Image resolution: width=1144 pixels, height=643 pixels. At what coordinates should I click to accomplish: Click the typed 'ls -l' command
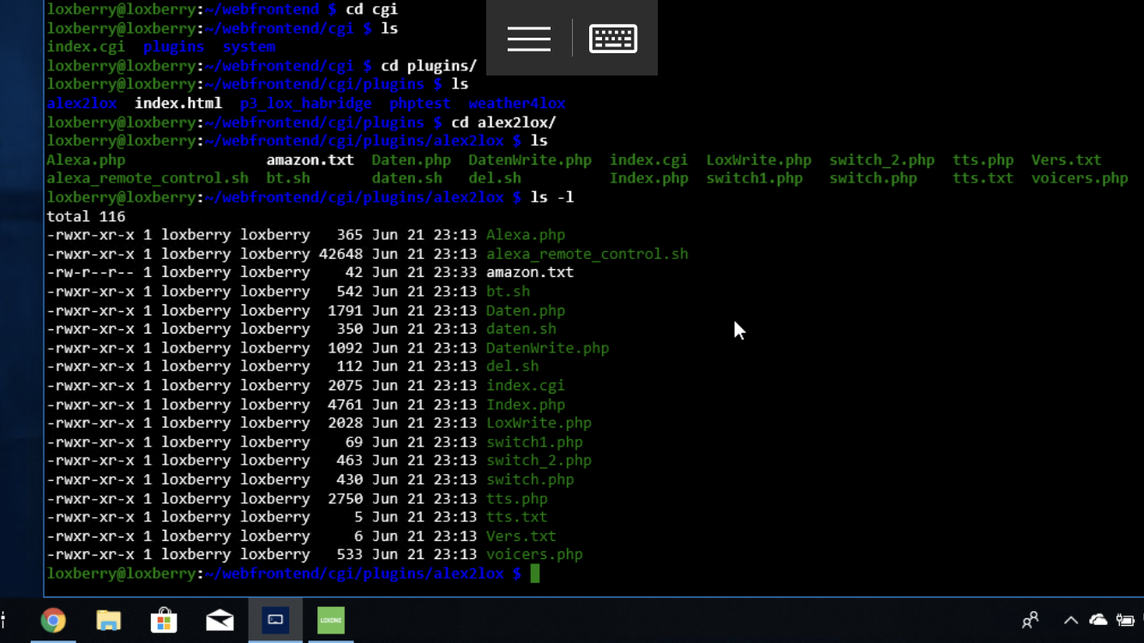[x=552, y=197]
